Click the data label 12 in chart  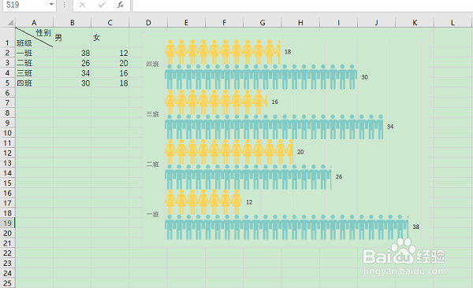249,202
